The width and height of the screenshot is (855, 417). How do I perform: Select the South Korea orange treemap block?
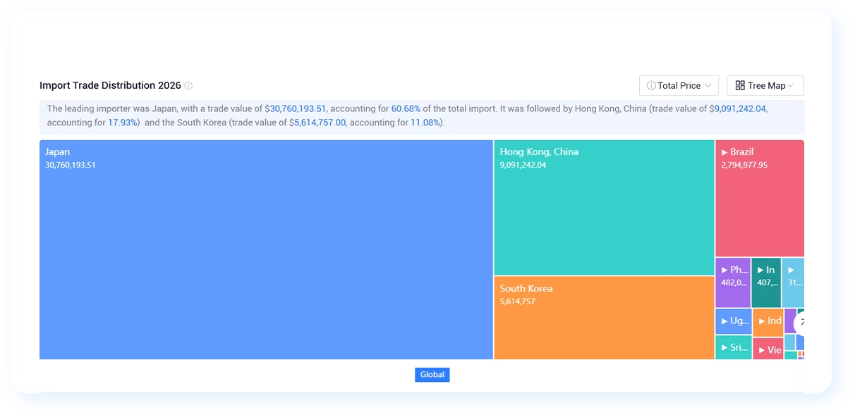point(605,318)
